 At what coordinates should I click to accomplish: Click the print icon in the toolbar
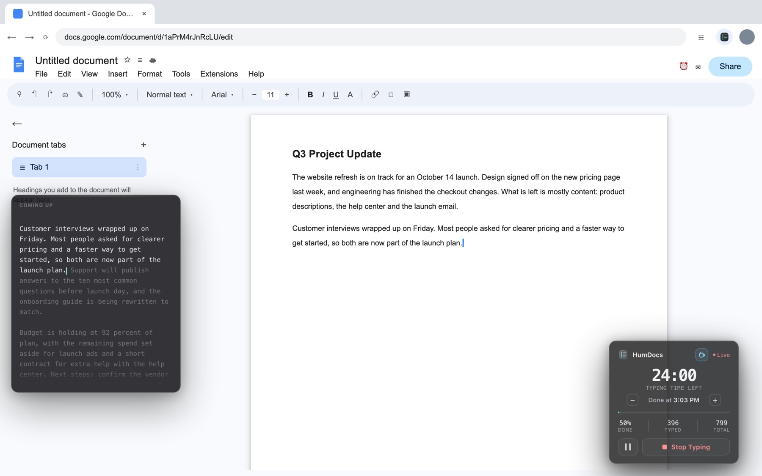pyautogui.click(x=65, y=95)
